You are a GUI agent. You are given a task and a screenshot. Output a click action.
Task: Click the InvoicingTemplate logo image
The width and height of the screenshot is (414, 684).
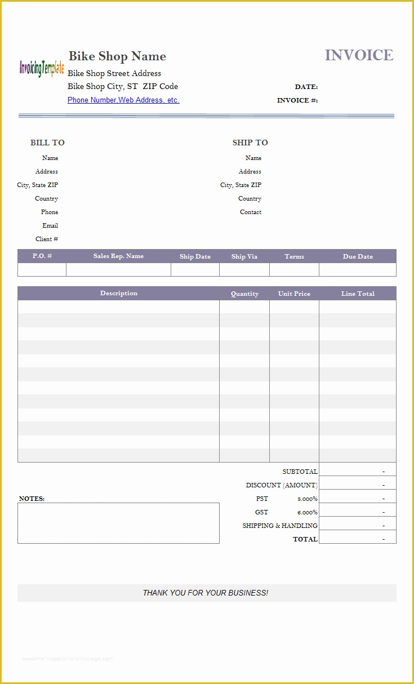tap(42, 69)
